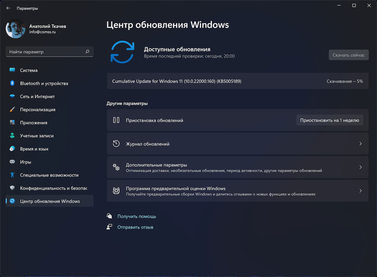Select the Система sidebar icon

tap(12, 70)
